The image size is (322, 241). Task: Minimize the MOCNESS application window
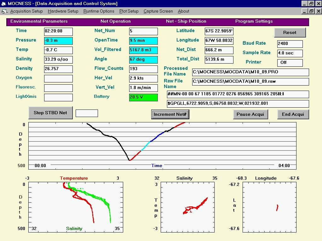pyautogui.click(x=305, y=3)
